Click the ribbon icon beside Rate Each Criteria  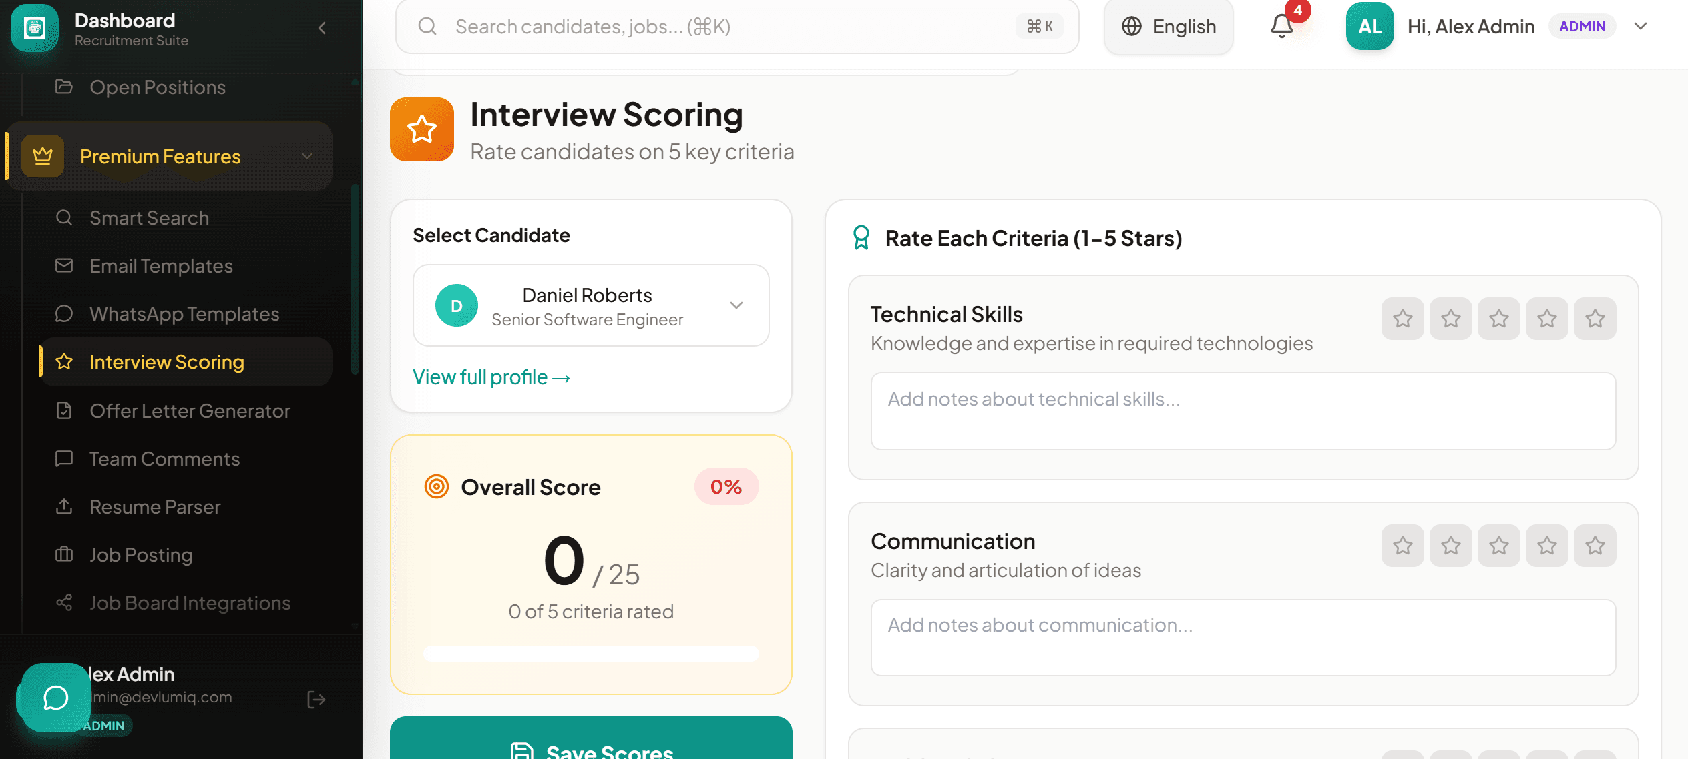tap(861, 238)
